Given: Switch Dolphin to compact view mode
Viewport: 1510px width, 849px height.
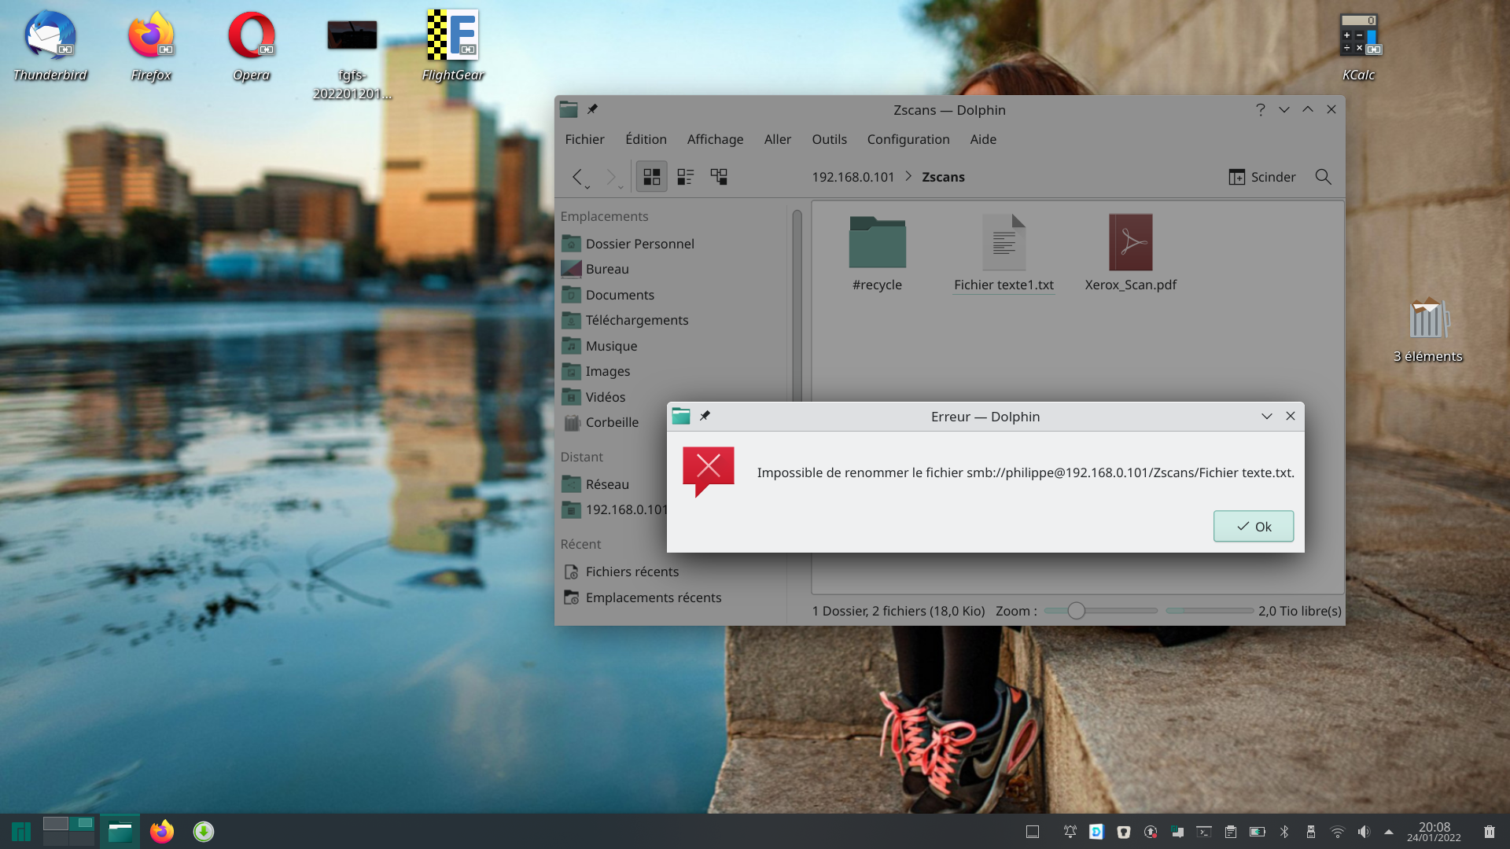Looking at the screenshot, I should tap(685, 177).
